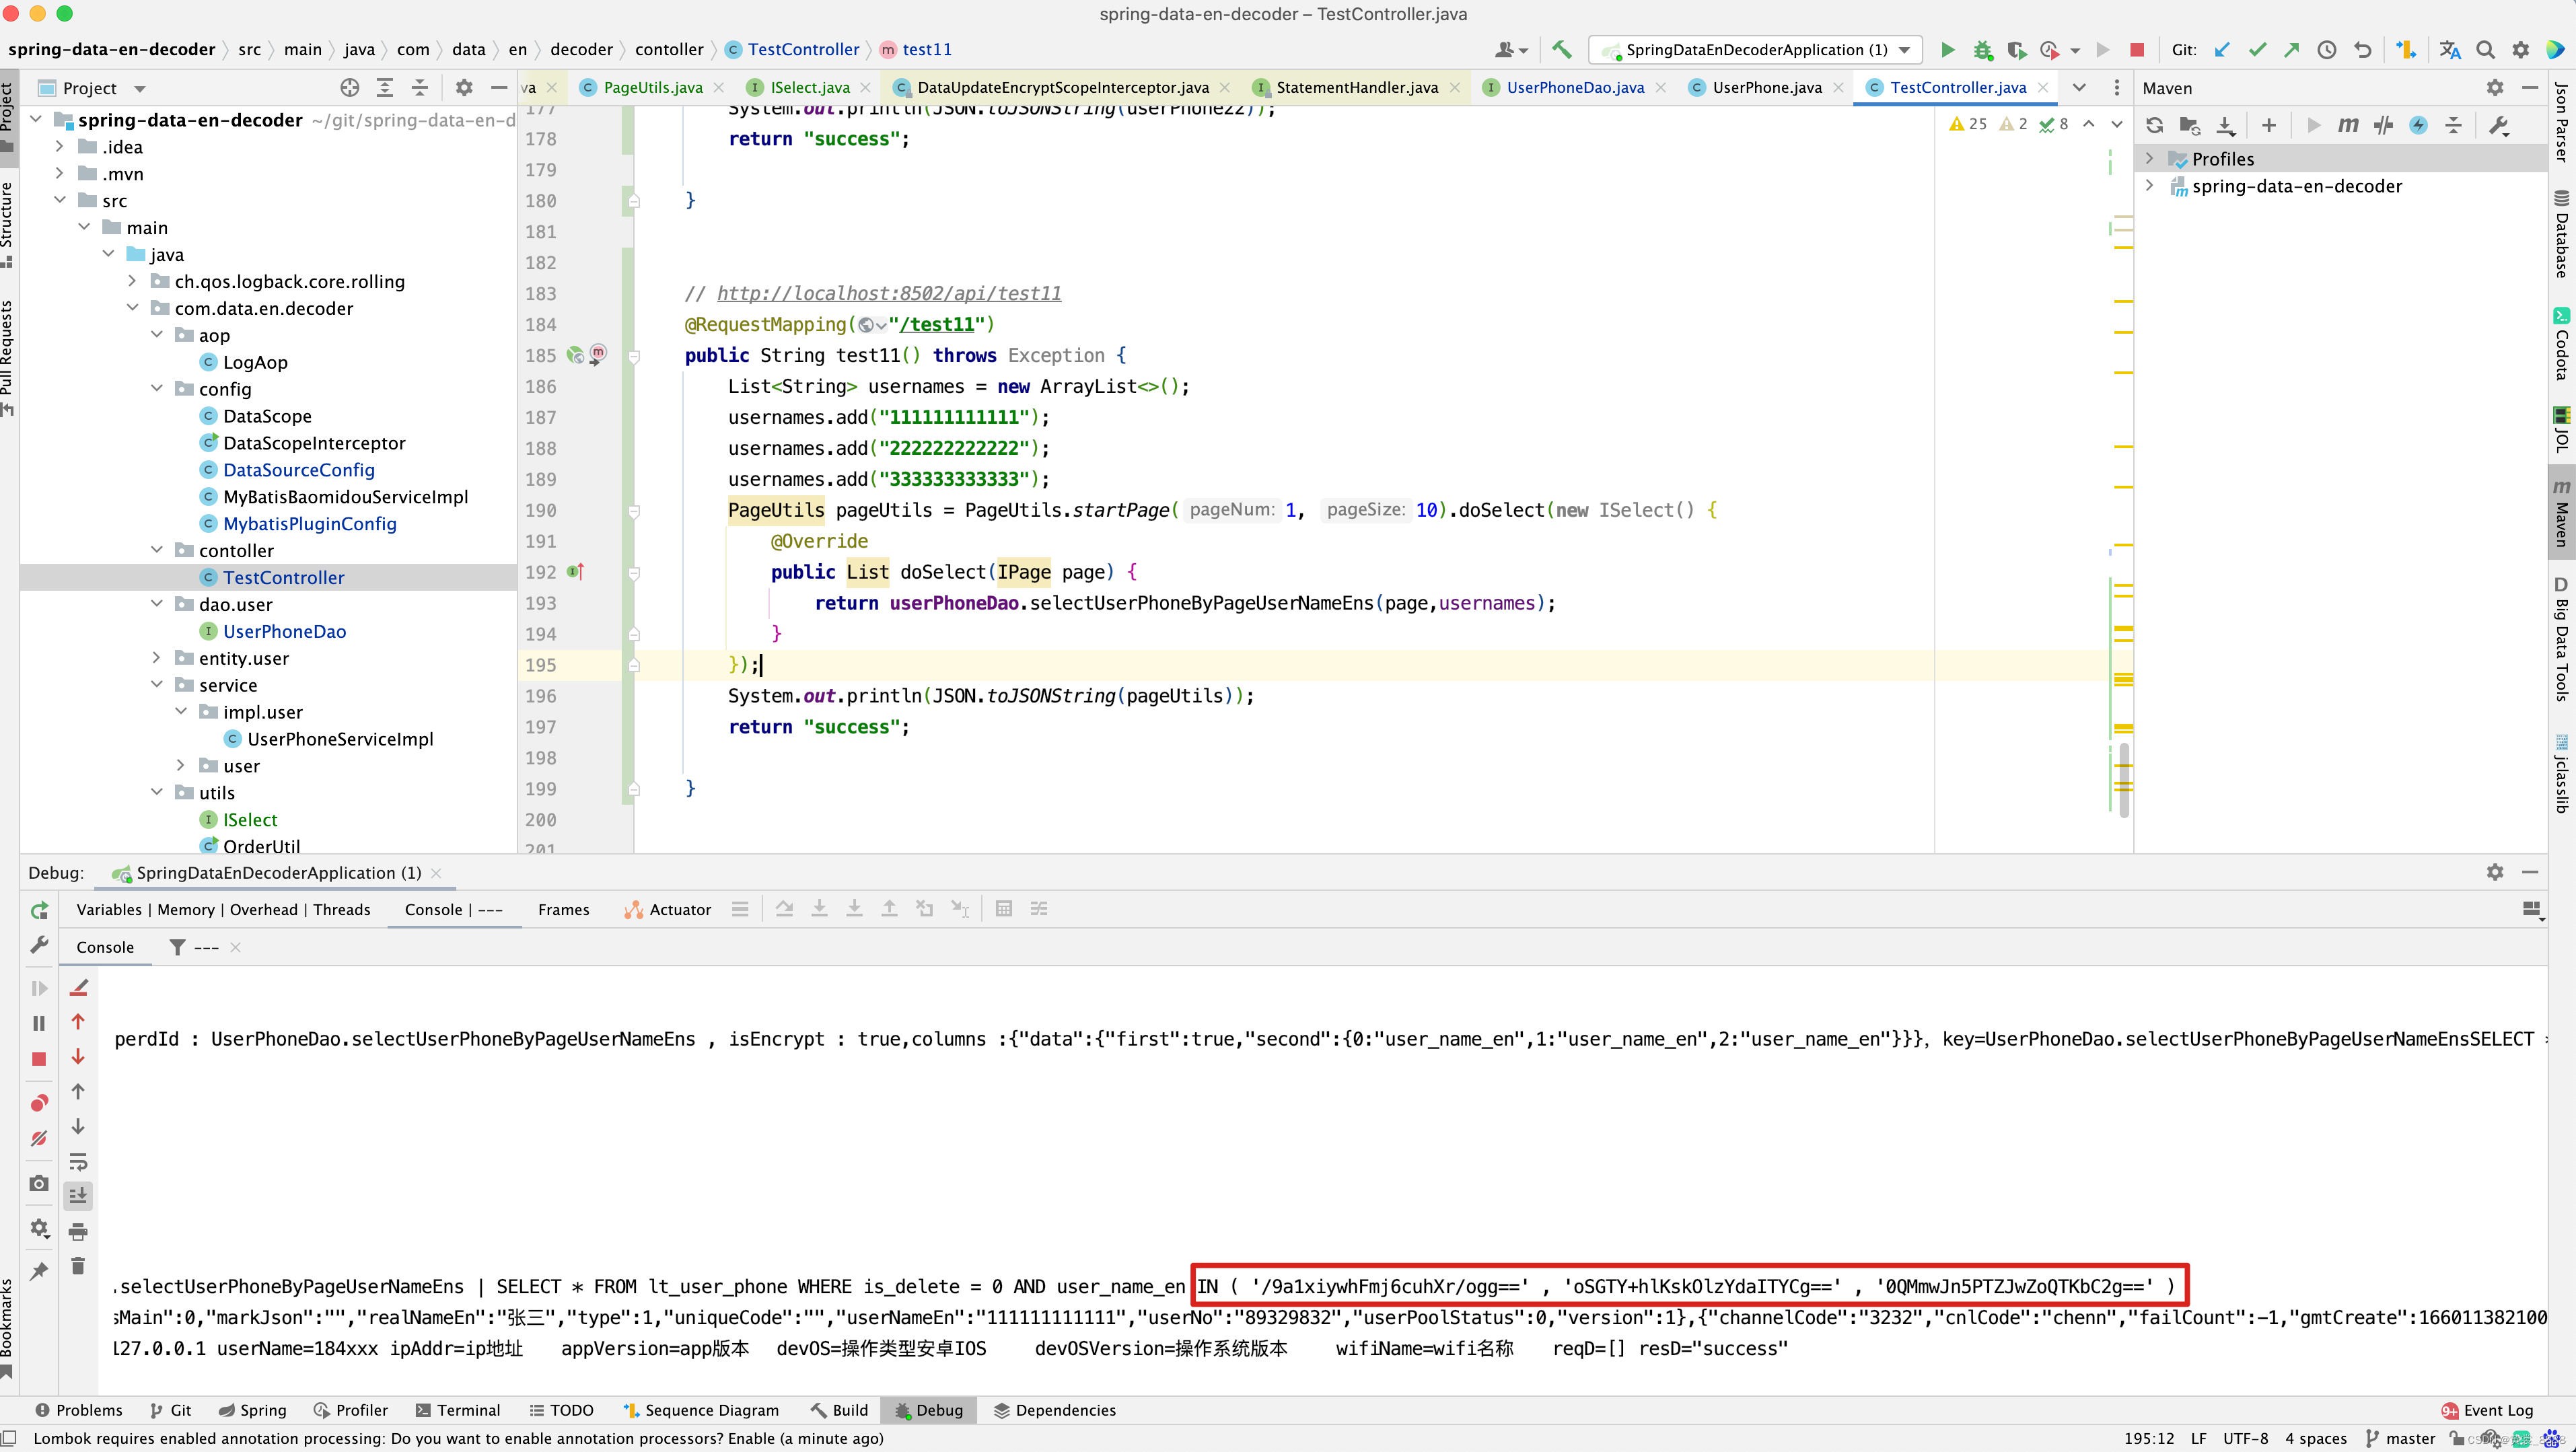
Task: Show hidden editor tabs dropdown
Action: (2079, 87)
